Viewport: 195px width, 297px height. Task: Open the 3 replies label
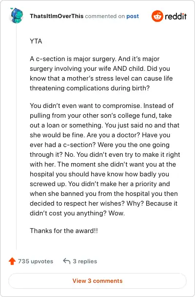pyautogui.click(x=85, y=261)
